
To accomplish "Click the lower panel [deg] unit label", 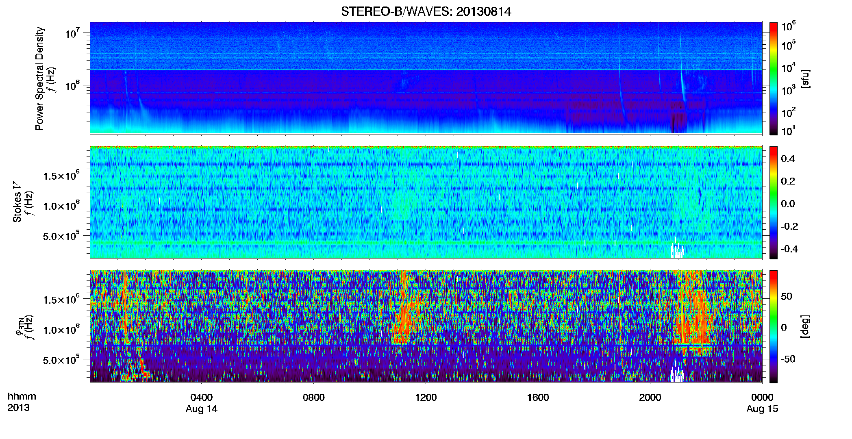I will [x=805, y=326].
